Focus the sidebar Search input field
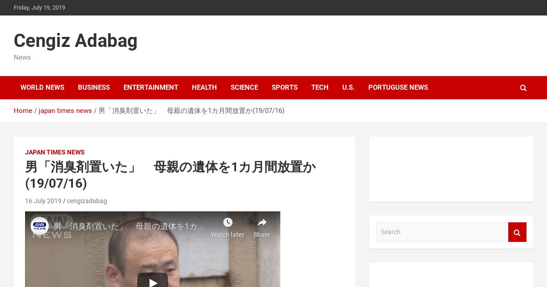Screen dimensions: 547x287 [442, 232]
